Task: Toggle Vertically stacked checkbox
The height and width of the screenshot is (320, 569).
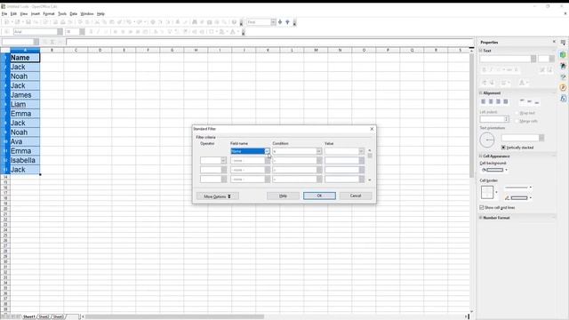Action: coord(503,148)
